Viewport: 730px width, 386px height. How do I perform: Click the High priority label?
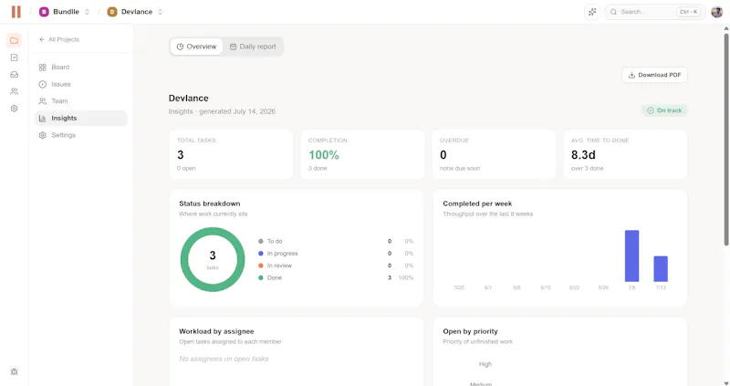485,364
